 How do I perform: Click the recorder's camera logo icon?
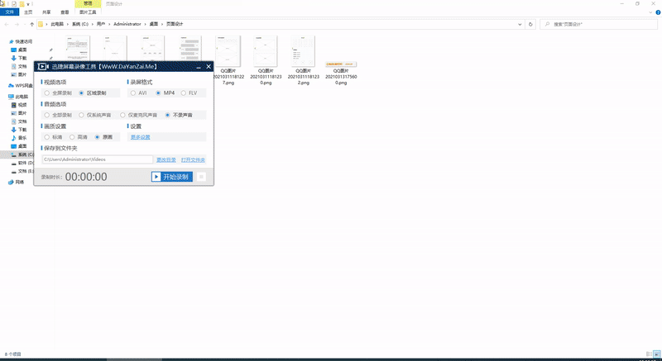[x=43, y=67]
